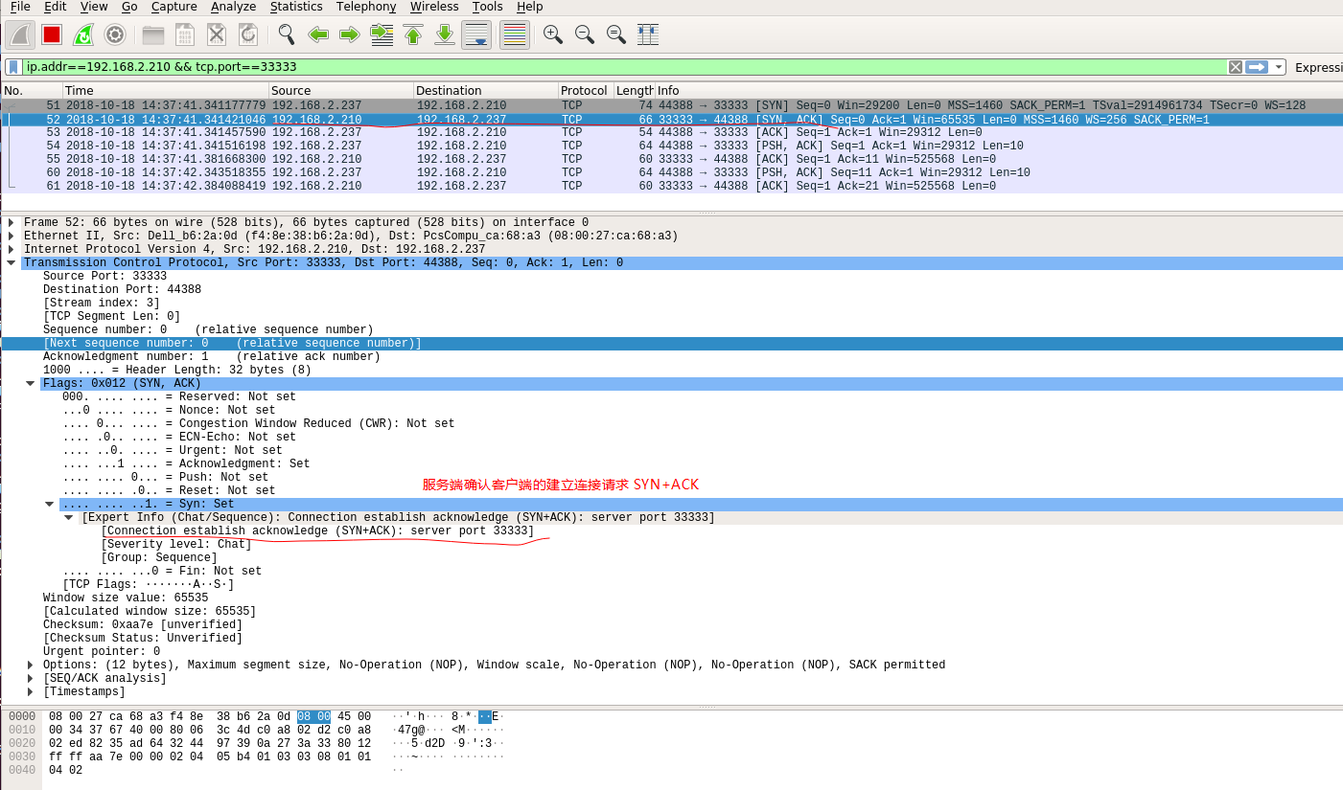Open the Capture menu

coord(174,7)
